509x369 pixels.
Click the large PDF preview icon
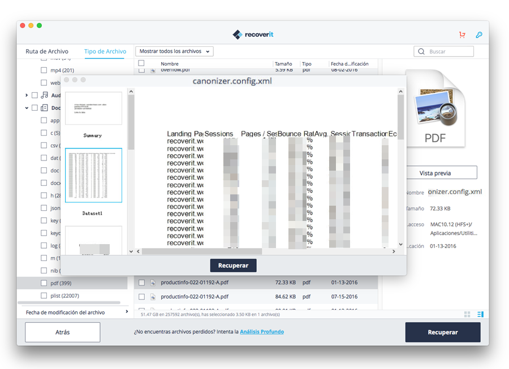435,108
